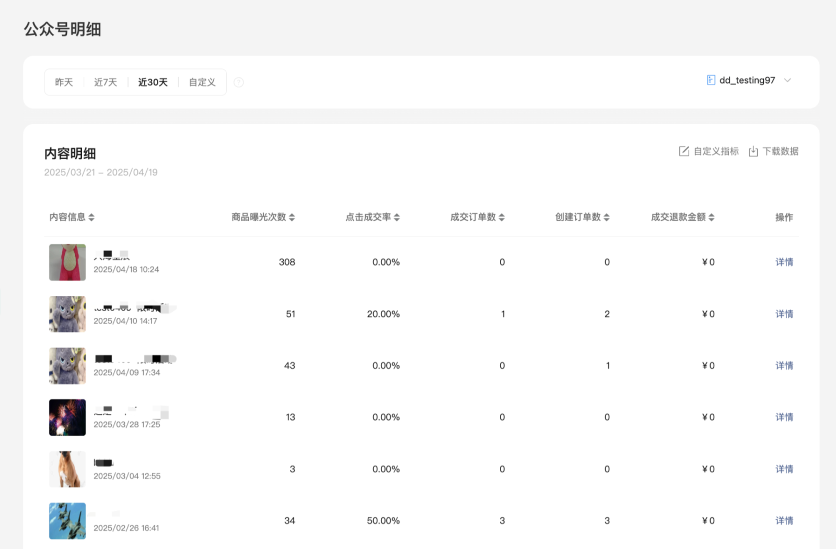Click the help question mark icon

tap(238, 82)
